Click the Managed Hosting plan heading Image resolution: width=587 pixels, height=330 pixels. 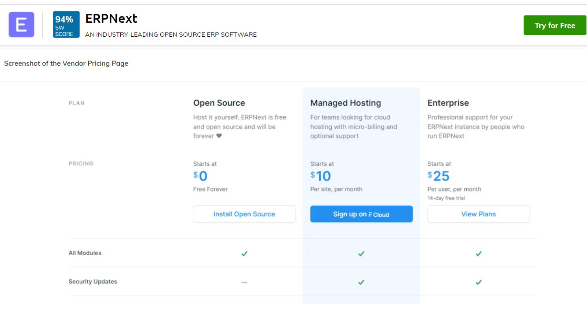point(346,103)
